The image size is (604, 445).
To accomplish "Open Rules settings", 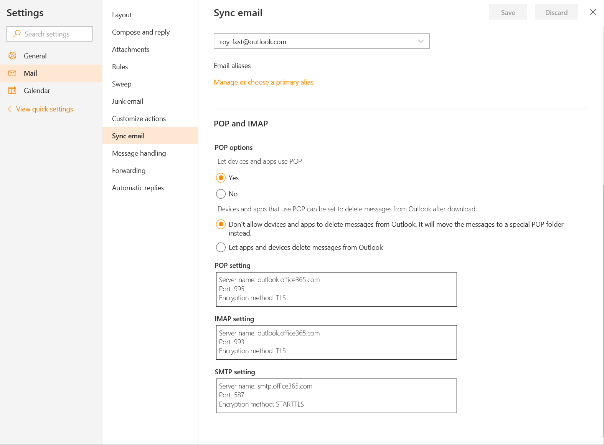I will [x=150, y=66].
